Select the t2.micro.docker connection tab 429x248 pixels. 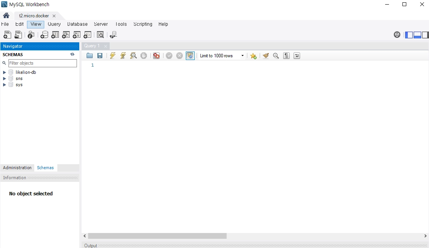[x=34, y=16]
